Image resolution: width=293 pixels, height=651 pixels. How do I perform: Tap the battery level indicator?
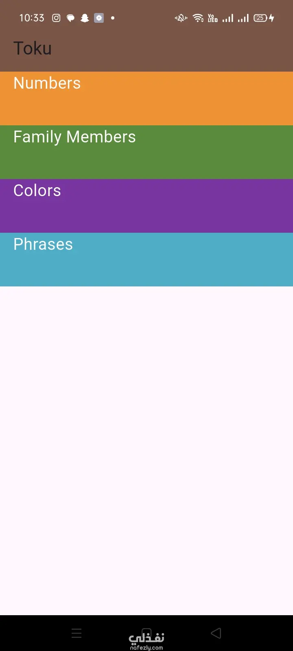[x=260, y=18]
